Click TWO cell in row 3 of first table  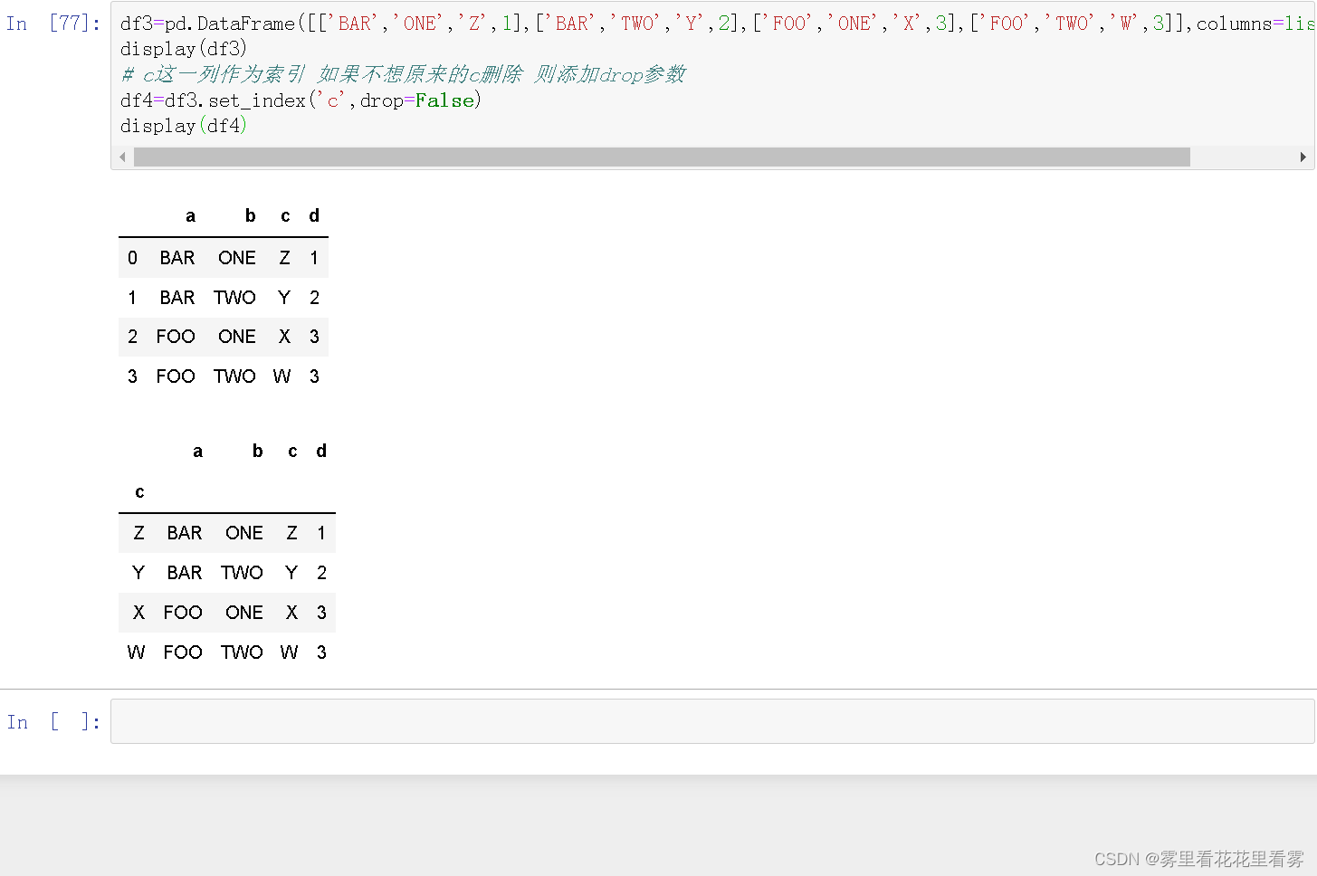click(x=235, y=376)
